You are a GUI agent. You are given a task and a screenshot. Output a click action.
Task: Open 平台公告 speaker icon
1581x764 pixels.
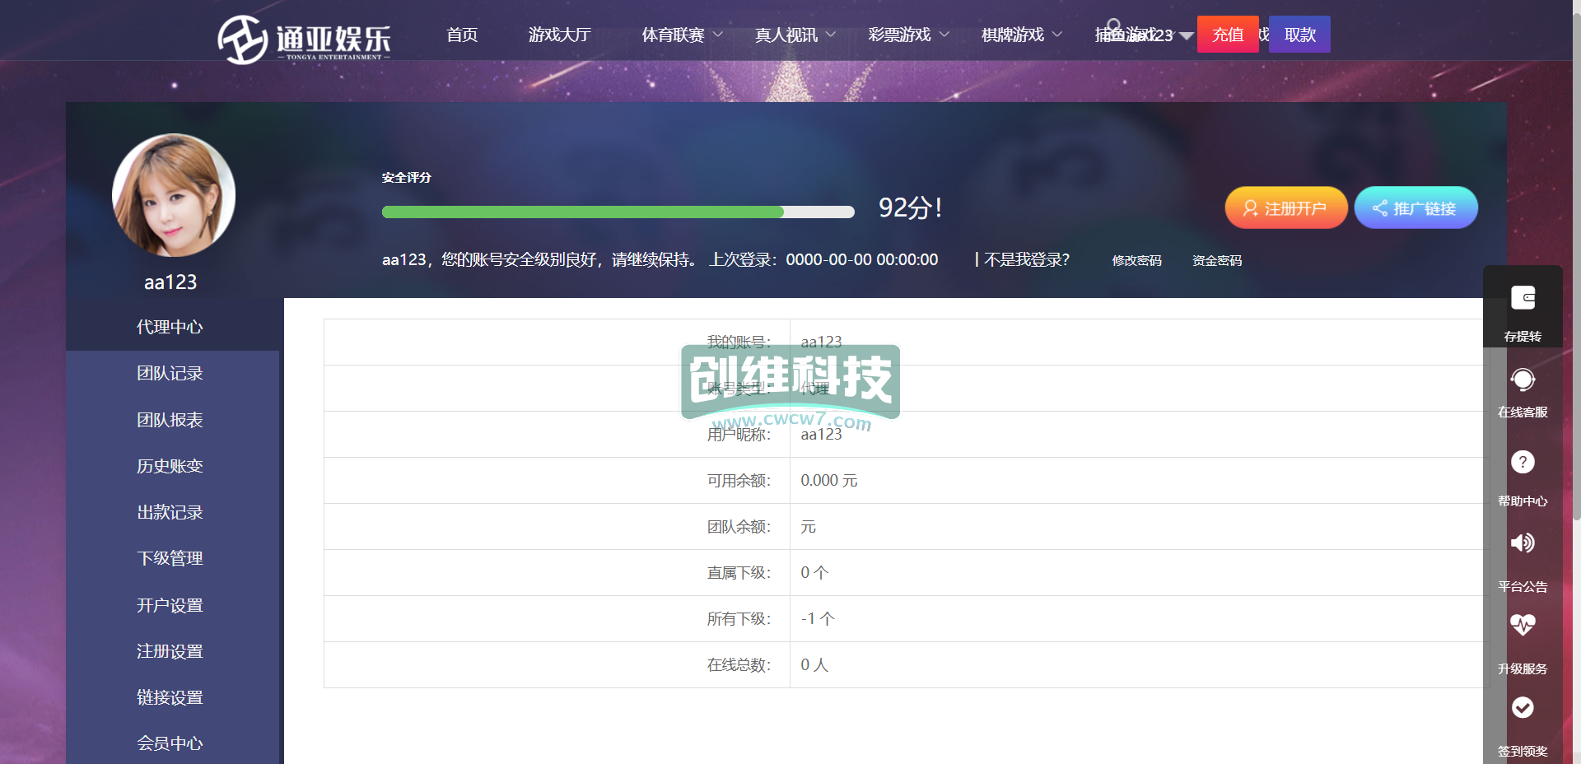1523,543
